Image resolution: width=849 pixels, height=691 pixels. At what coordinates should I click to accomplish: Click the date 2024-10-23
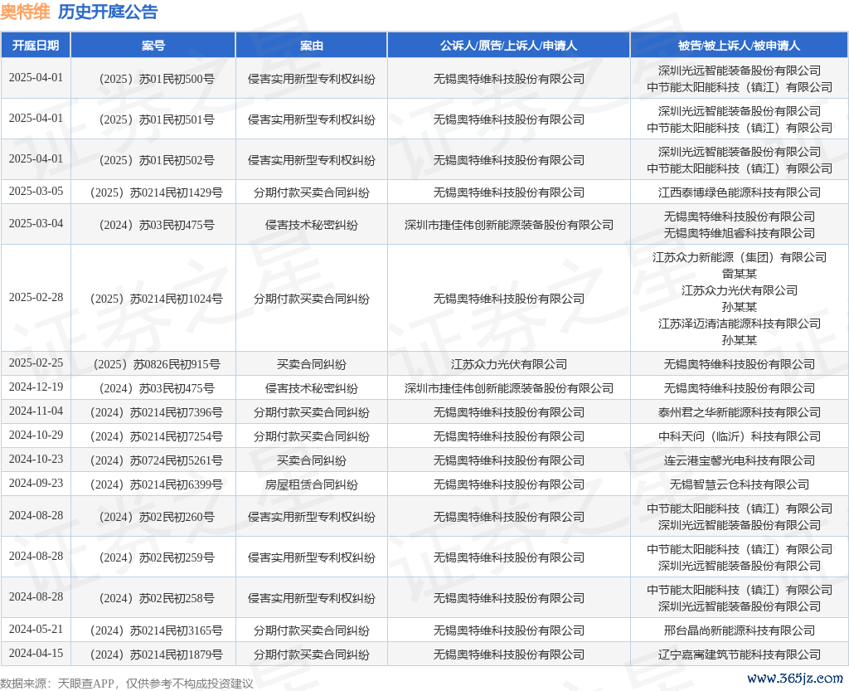point(36,460)
